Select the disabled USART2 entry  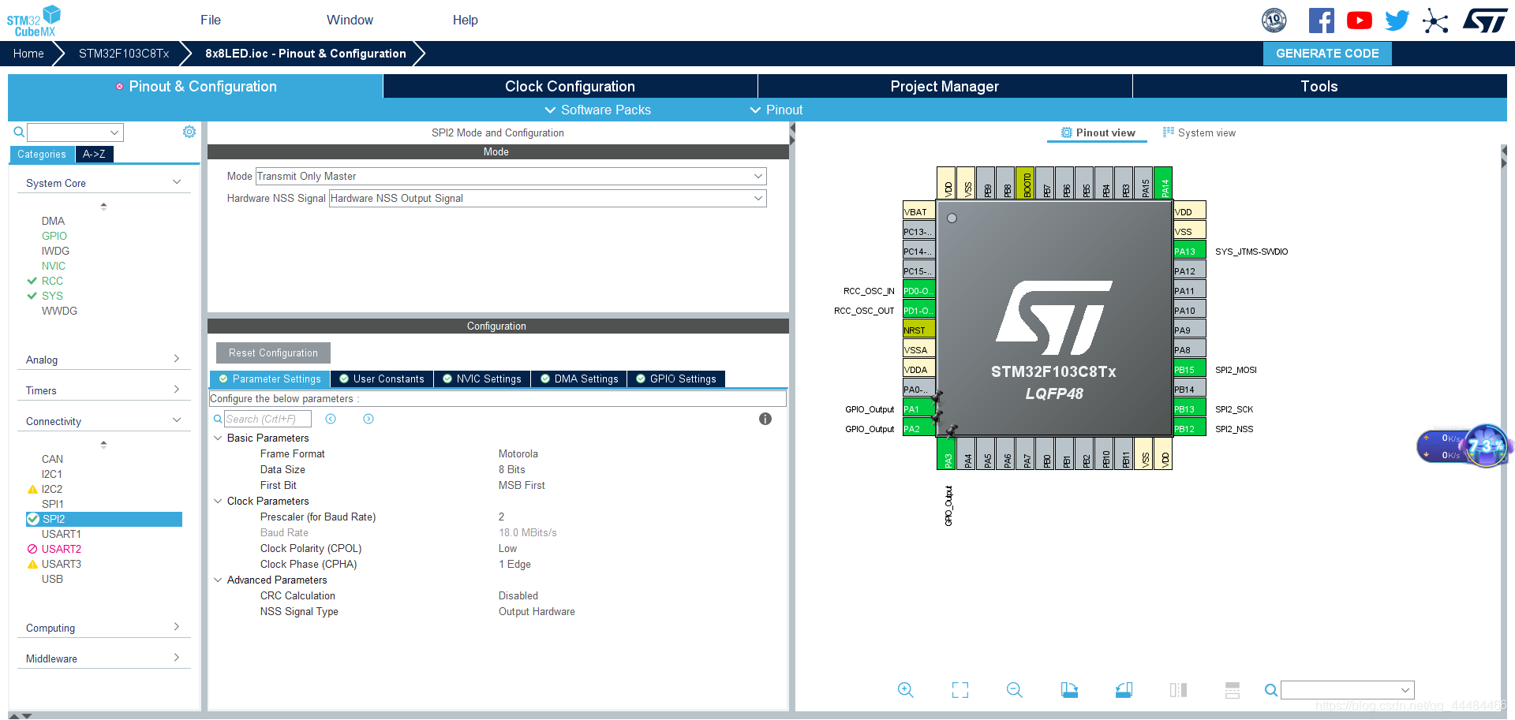[62, 549]
